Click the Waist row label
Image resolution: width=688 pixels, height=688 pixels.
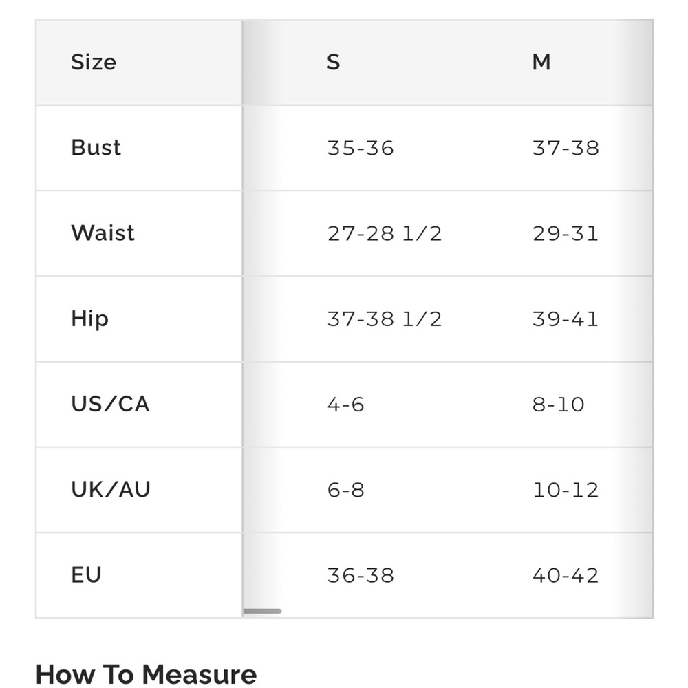(x=103, y=233)
